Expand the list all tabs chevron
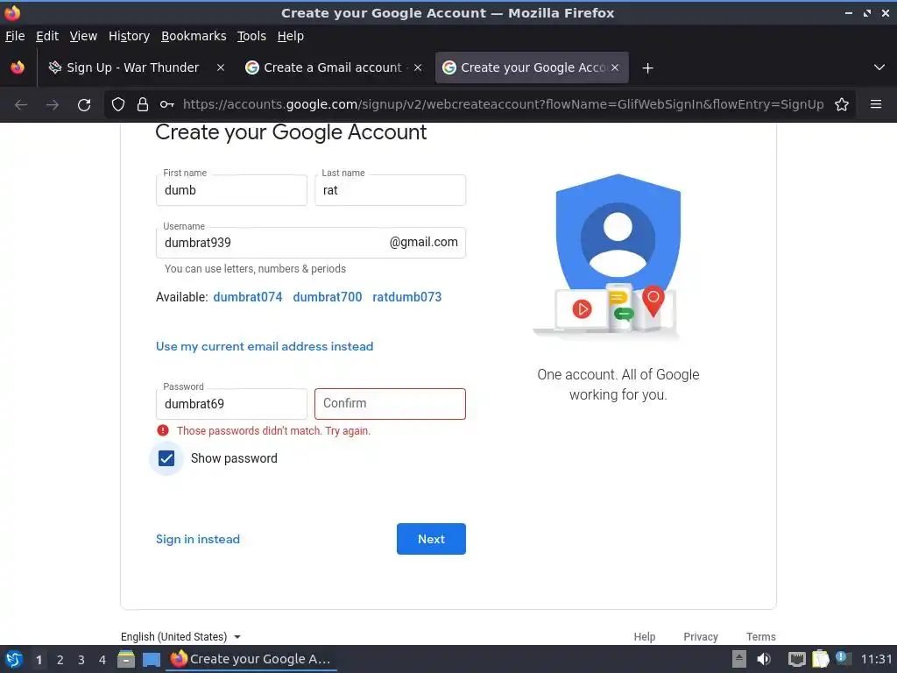 click(x=879, y=67)
